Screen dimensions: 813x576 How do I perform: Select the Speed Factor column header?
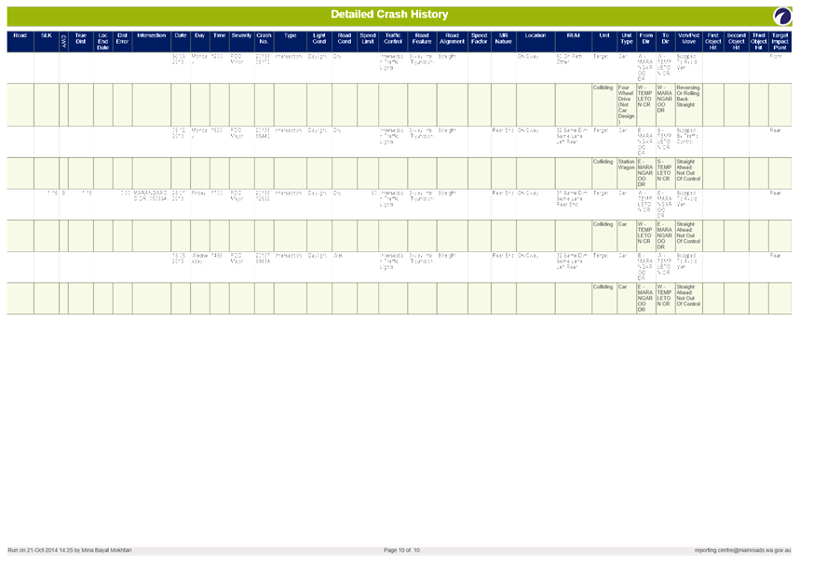click(479, 42)
